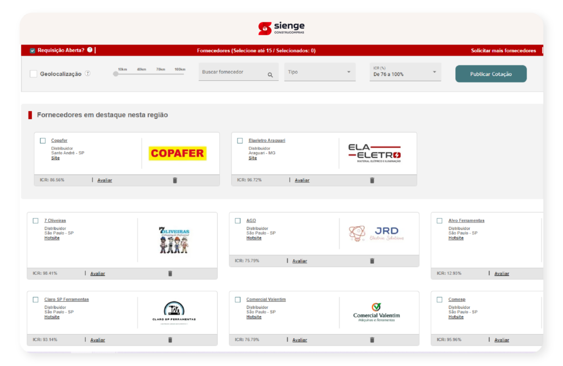This screenshot has width=563, height=366.
Task: Open the AGD Hotsite link
Action: (x=254, y=238)
